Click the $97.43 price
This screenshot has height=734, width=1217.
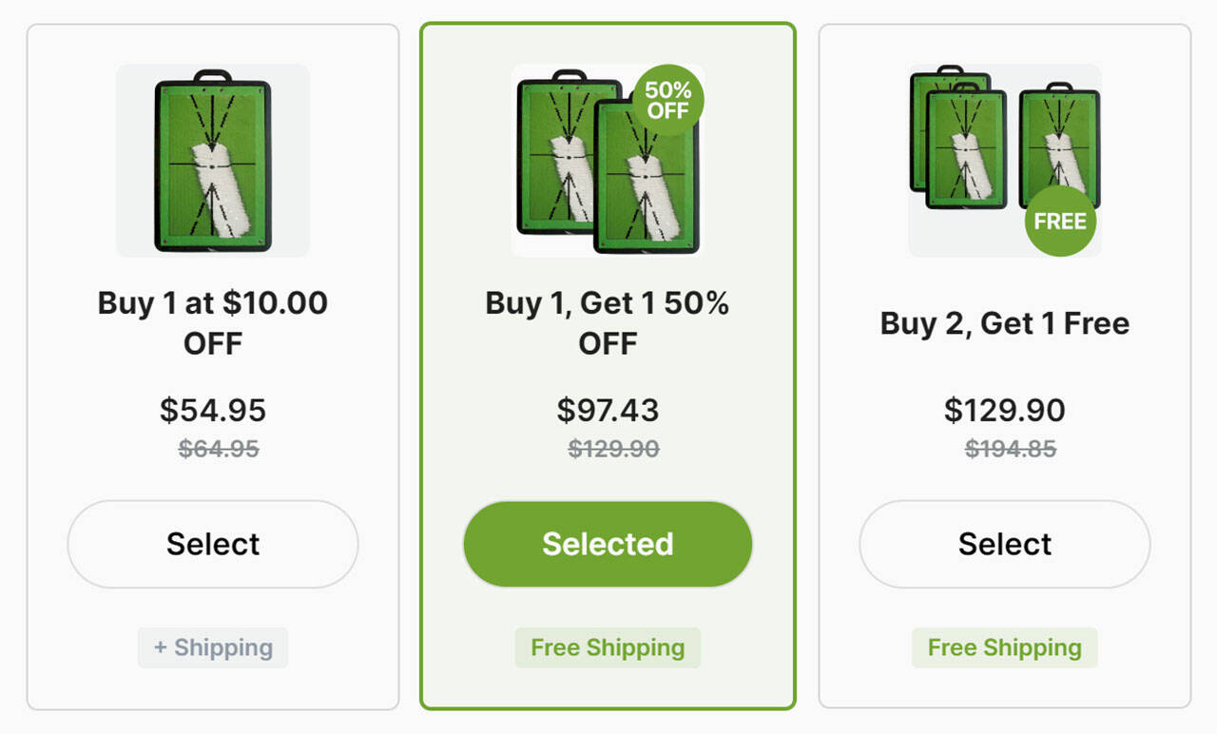608,410
